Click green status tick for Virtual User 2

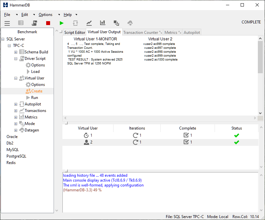click(x=237, y=143)
